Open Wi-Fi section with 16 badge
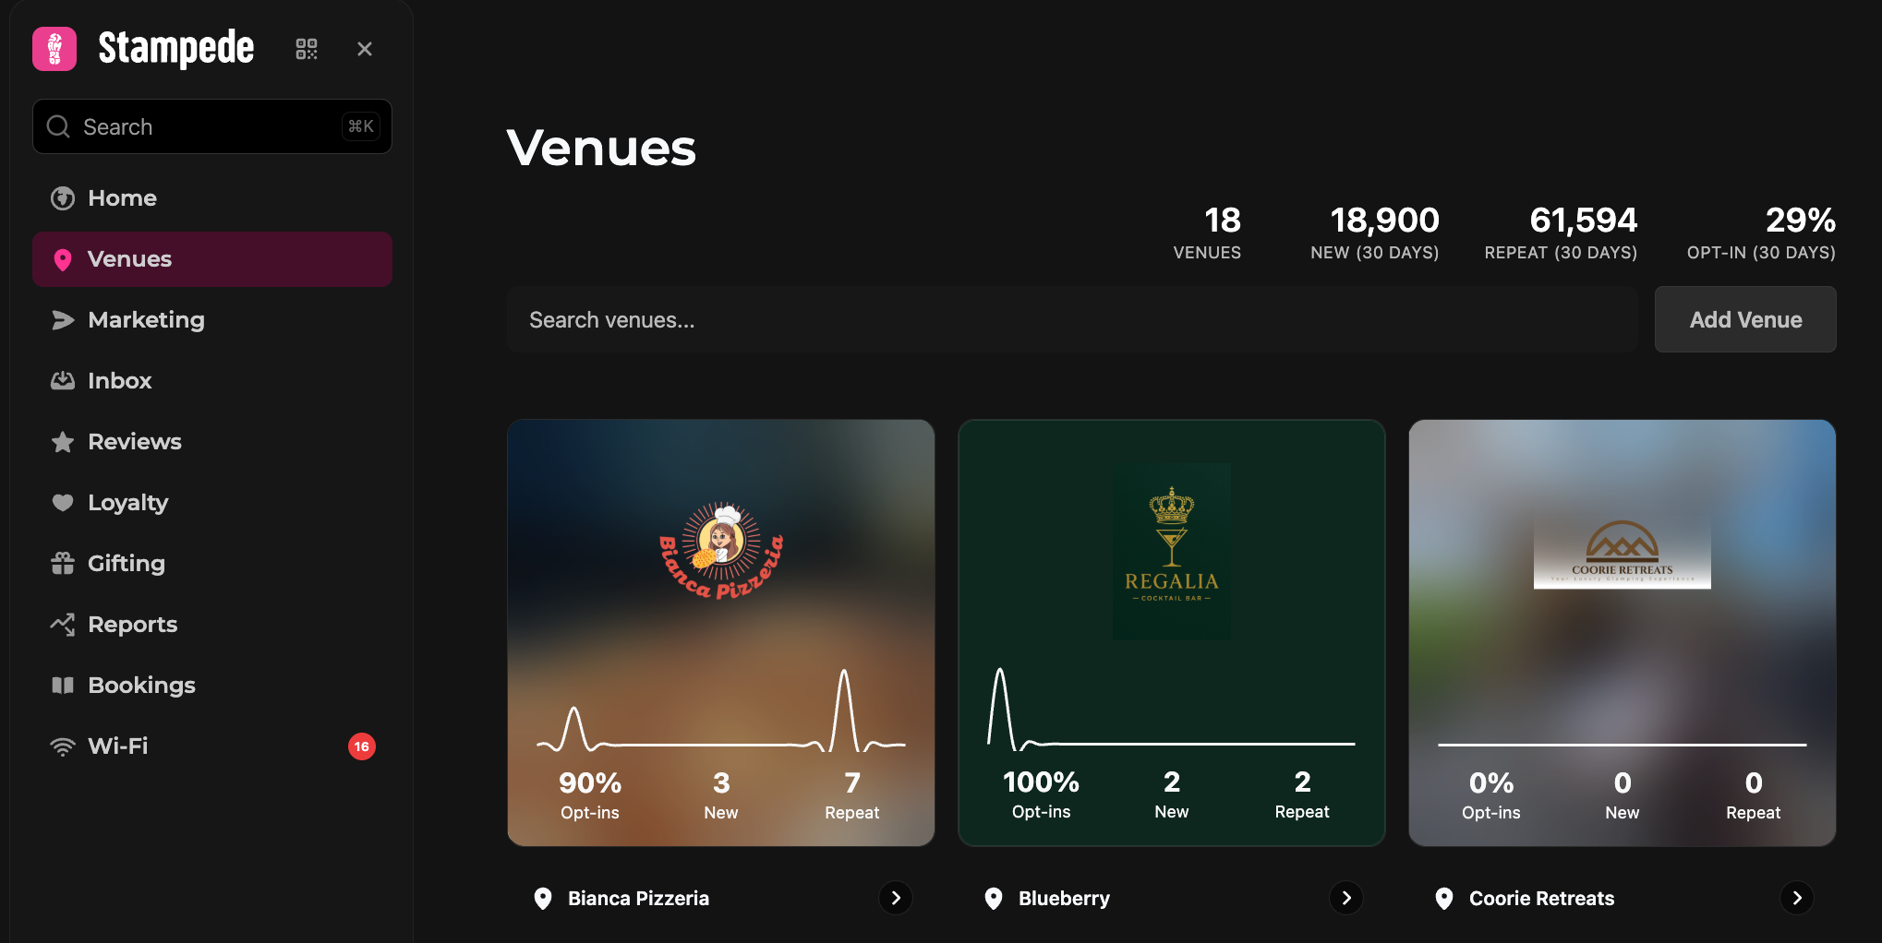 (118, 746)
